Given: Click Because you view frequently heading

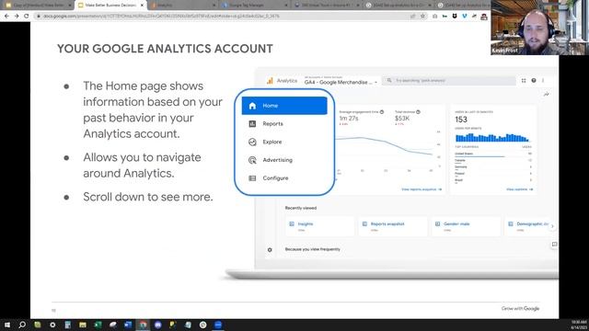Looking at the screenshot, I should point(313,249).
